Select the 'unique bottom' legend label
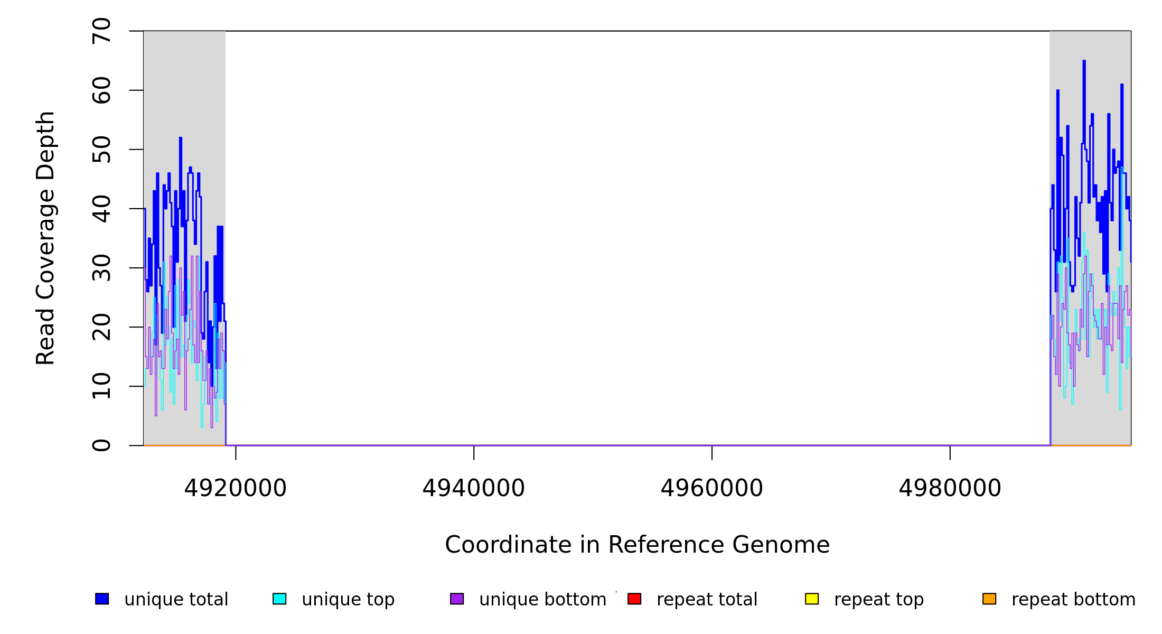Viewport: 1162px width, 634px height. [542, 600]
